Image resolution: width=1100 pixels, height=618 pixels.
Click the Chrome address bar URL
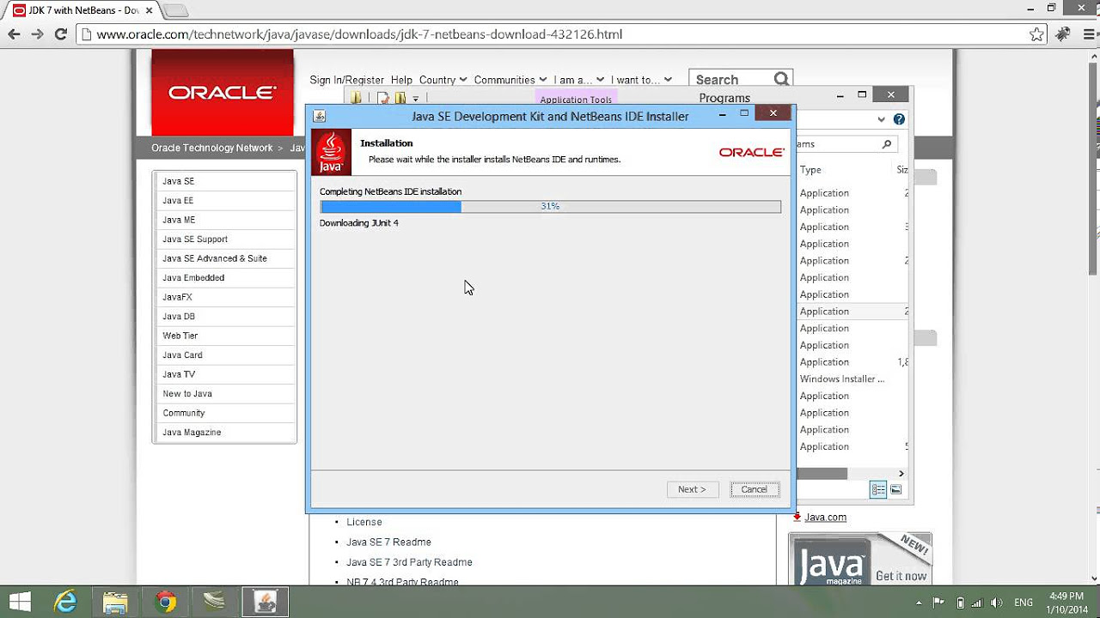[359, 34]
